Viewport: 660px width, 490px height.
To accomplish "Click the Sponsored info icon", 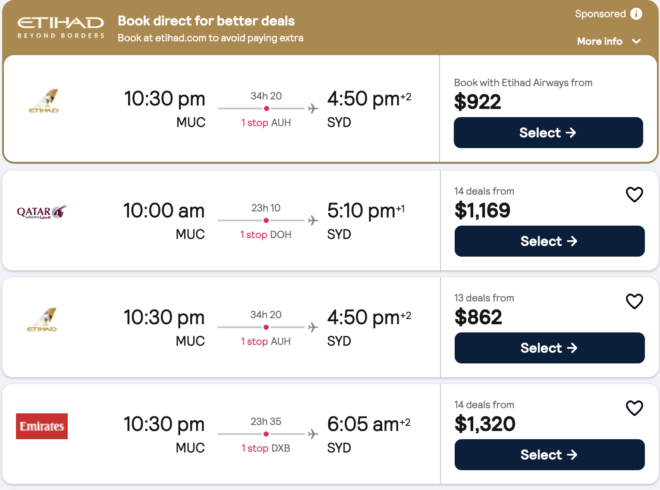I will point(636,14).
